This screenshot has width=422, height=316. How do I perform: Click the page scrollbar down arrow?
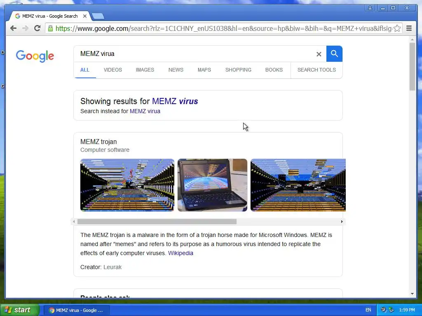click(412, 294)
